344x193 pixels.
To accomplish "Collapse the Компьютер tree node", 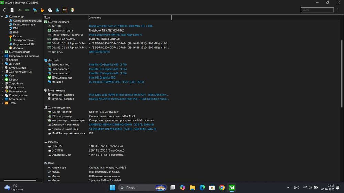I will pyautogui.click(x=2, y=16).
